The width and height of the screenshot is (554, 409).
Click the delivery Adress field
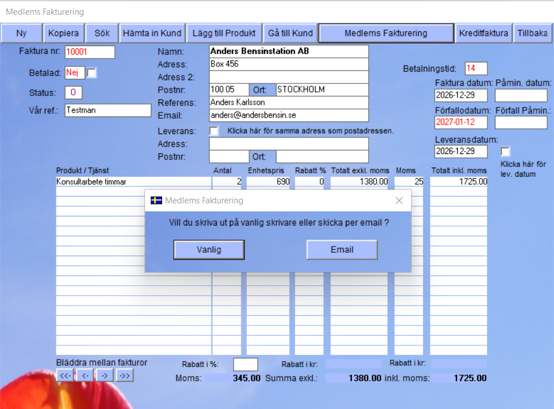[288, 144]
